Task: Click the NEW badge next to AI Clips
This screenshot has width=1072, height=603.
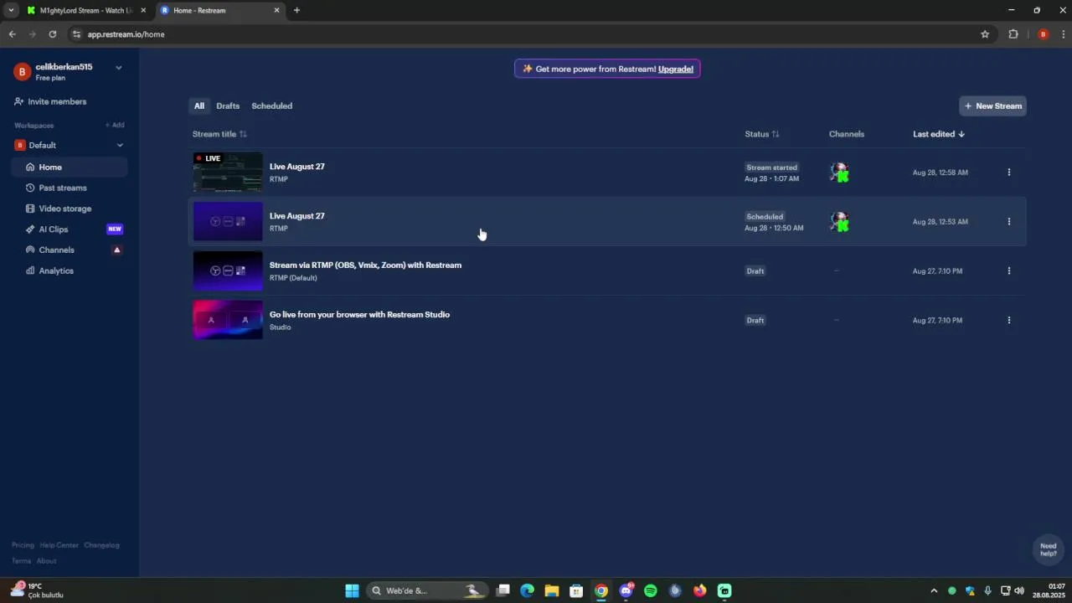Action: [x=115, y=229]
